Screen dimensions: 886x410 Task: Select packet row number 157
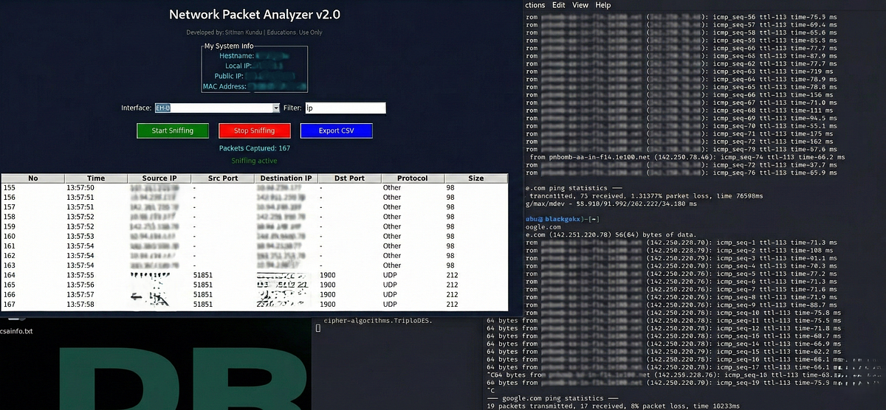[x=255, y=207]
